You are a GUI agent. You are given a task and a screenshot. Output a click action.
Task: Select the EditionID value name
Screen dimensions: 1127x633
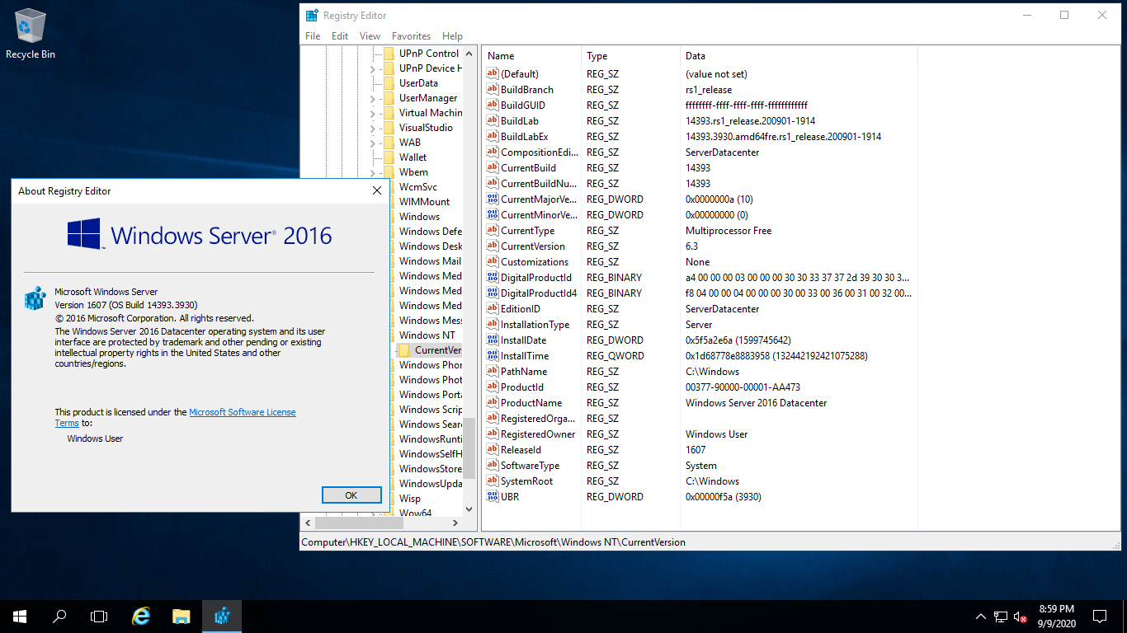(521, 309)
